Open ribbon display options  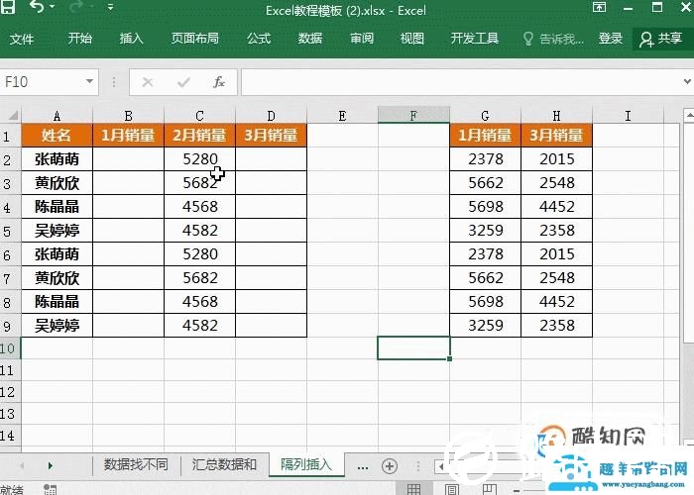click(x=599, y=7)
